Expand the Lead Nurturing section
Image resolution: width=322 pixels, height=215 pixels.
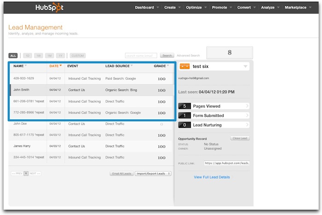[214, 125]
